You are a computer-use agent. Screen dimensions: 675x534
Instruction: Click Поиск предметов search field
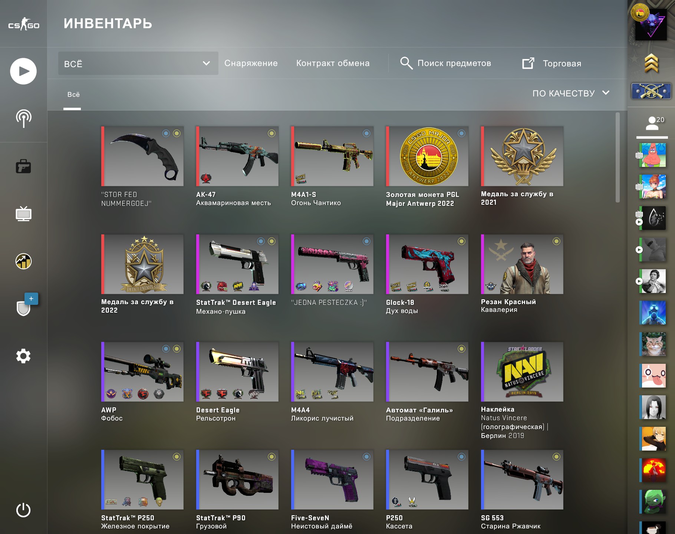pyautogui.click(x=445, y=63)
